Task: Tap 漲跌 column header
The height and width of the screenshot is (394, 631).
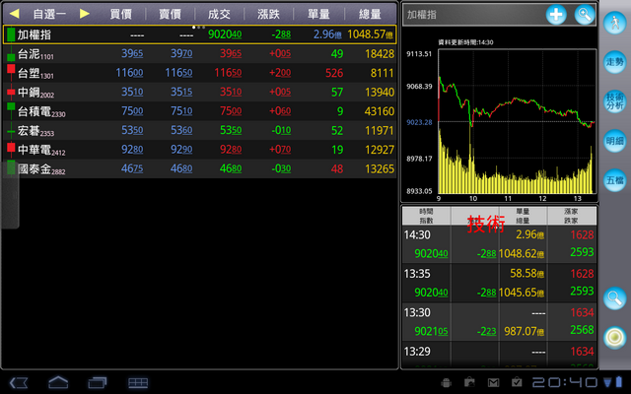Action: [268, 14]
